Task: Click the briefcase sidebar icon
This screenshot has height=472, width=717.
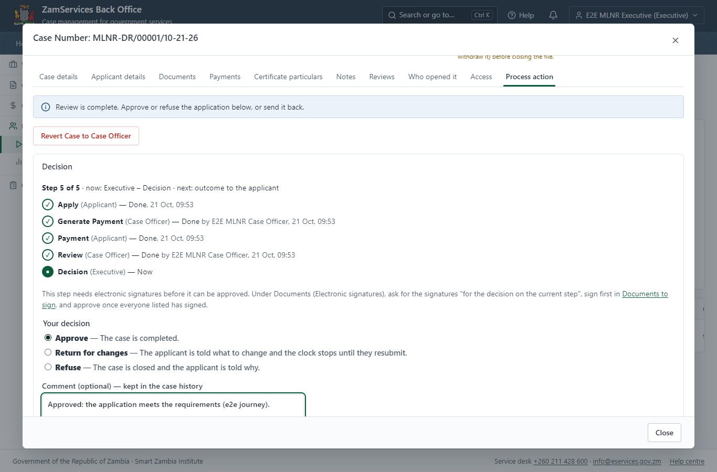Action: pos(13,65)
